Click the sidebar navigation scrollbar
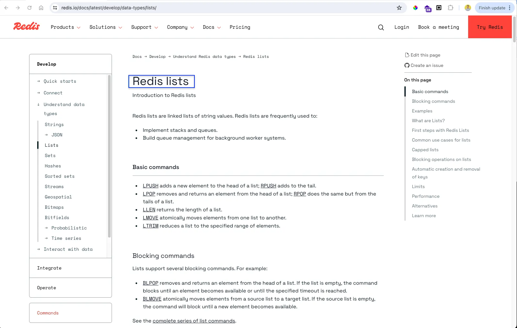Screen dimensions: 517x328 pyautogui.click(x=109, y=156)
